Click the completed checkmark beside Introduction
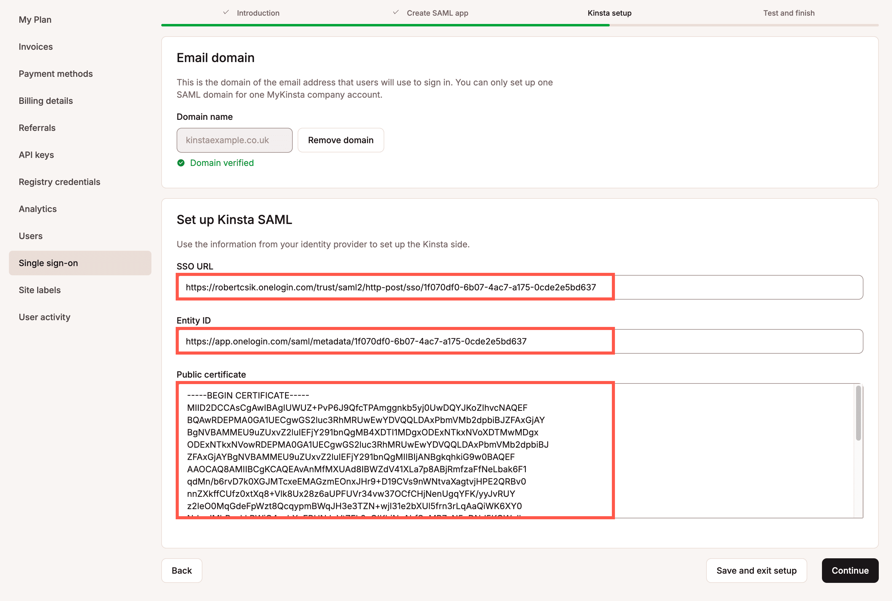 click(x=226, y=12)
